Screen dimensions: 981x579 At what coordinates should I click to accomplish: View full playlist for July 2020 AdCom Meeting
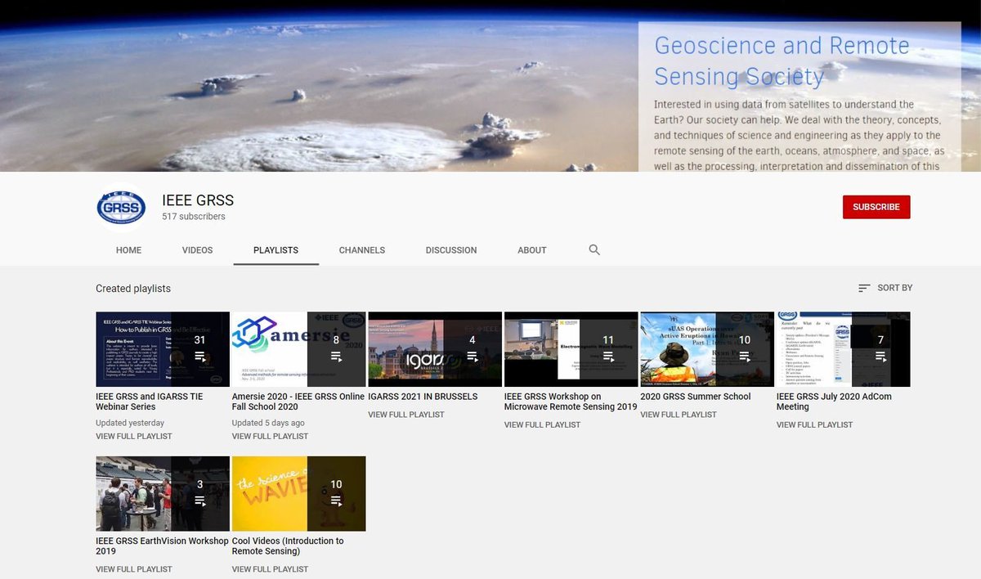point(815,424)
